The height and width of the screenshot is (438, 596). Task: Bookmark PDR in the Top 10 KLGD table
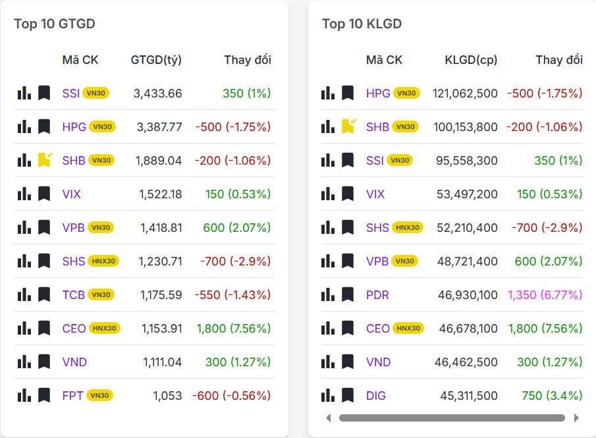[x=348, y=294]
